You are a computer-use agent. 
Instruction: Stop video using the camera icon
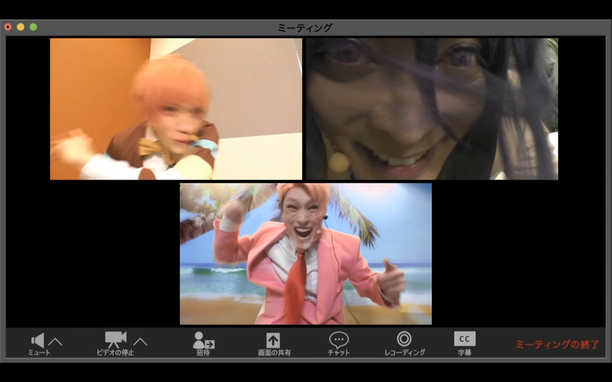(x=116, y=340)
